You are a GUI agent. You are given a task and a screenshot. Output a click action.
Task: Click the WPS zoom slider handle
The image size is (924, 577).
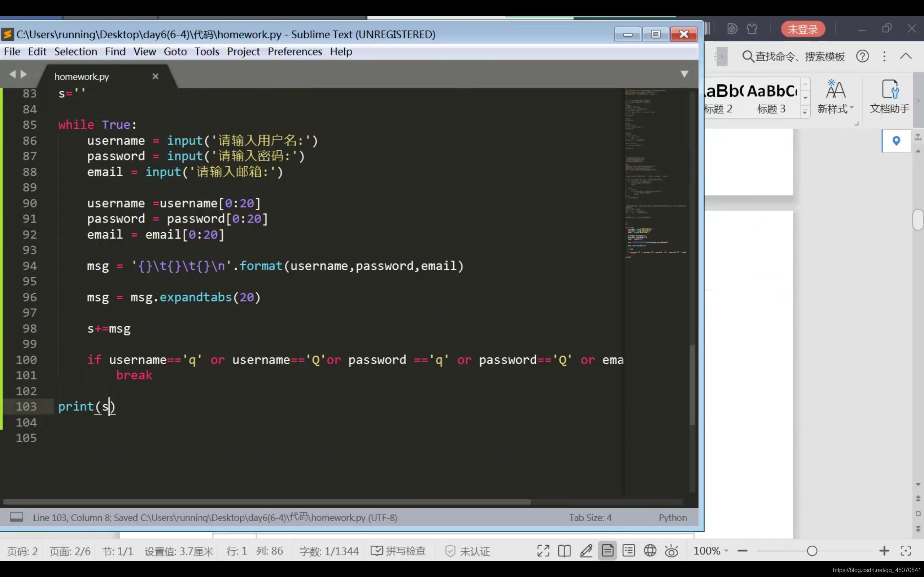[812, 551]
